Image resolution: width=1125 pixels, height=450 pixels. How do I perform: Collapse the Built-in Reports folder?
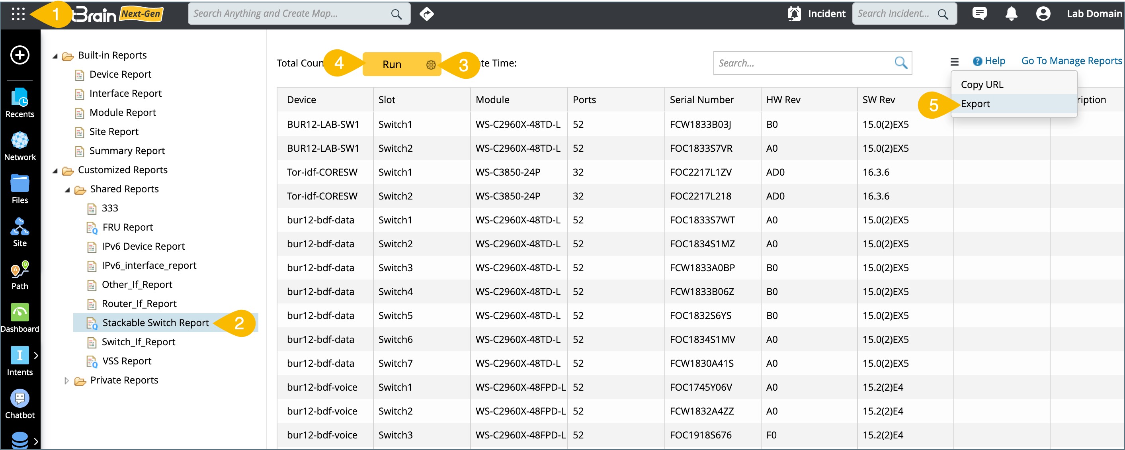(x=55, y=56)
